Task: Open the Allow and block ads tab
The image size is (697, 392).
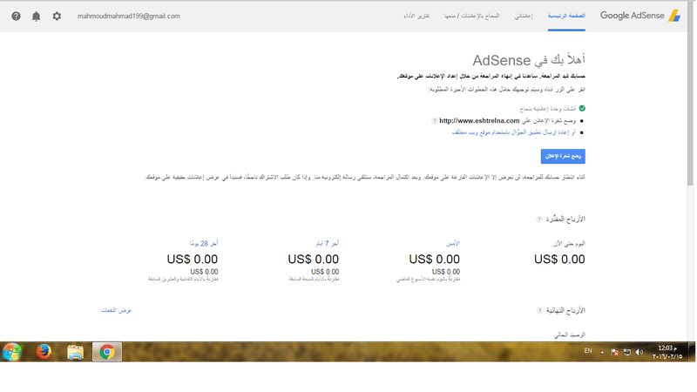Action: [x=471, y=16]
